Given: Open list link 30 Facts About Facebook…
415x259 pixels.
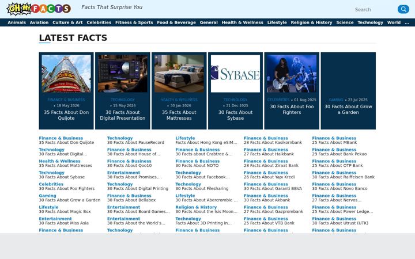Looking at the screenshot, I should 202,177.
